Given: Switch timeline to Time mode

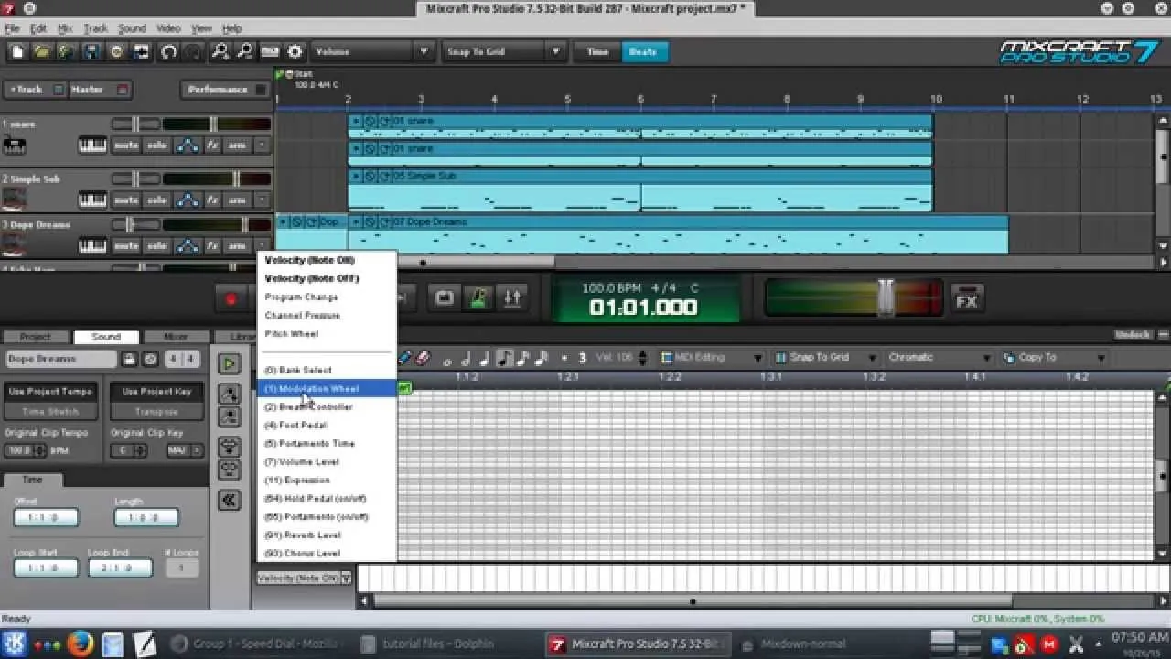Looking at the screenshot, I should [x=597, y=52].
